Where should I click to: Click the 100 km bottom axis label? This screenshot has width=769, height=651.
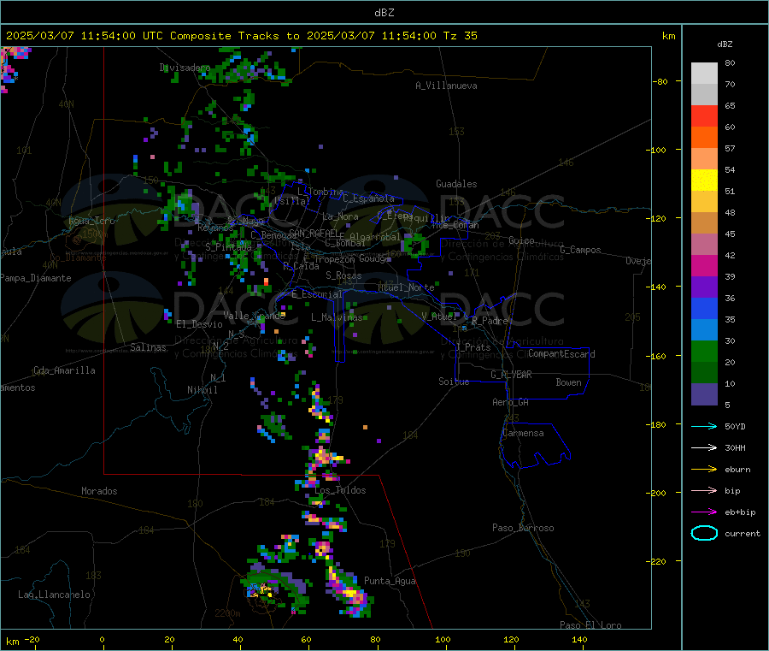443,639
